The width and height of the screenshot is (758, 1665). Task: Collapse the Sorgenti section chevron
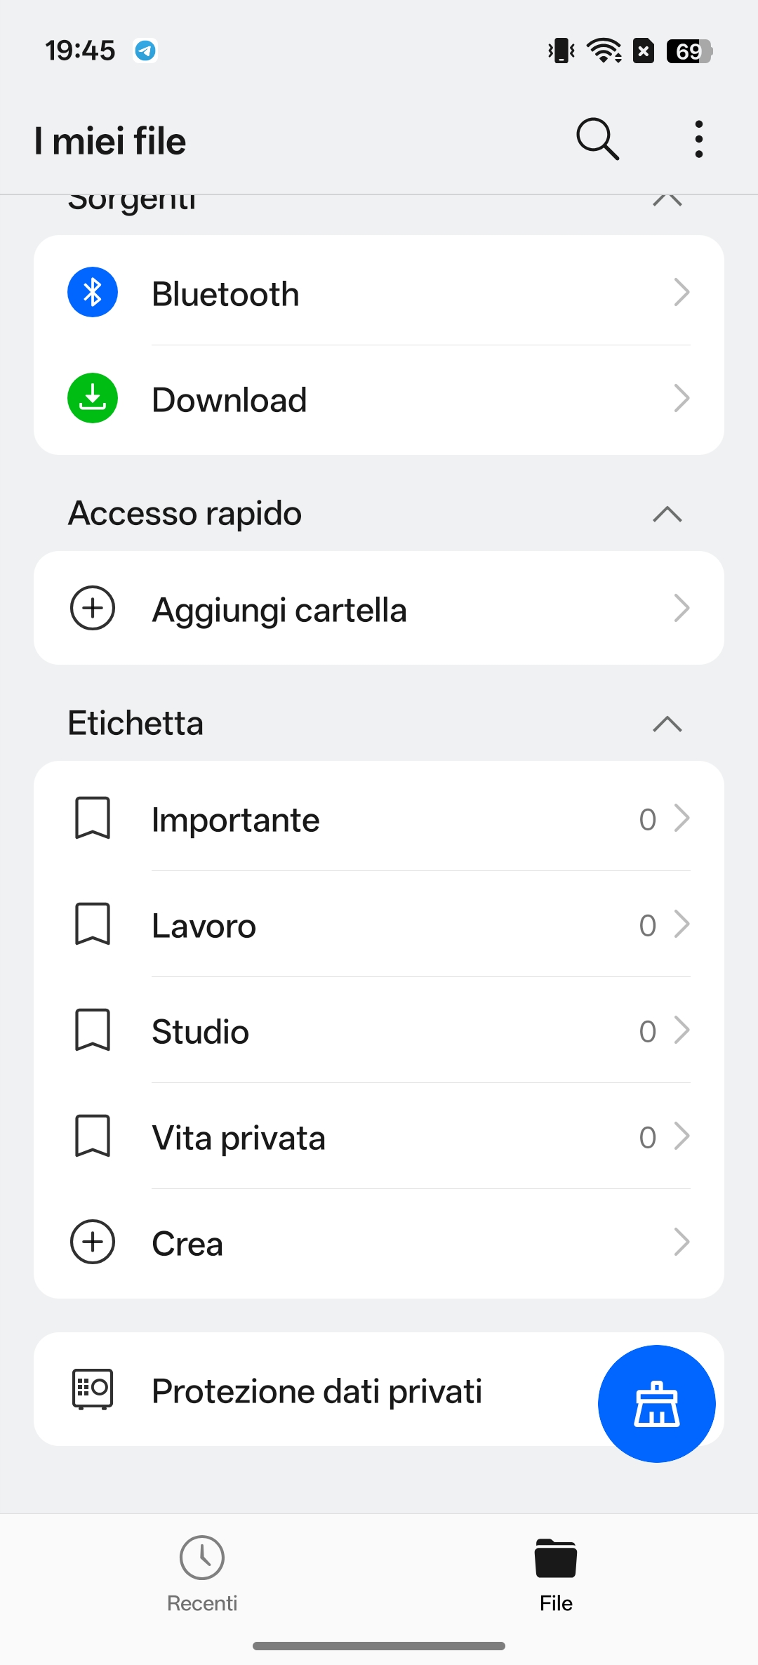pyautogui.click(x=667, y=200)
